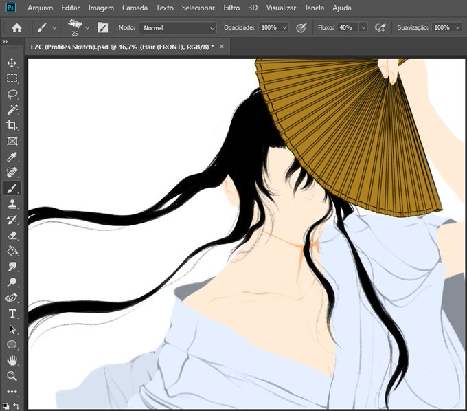Click the Fluxo label

326,27
